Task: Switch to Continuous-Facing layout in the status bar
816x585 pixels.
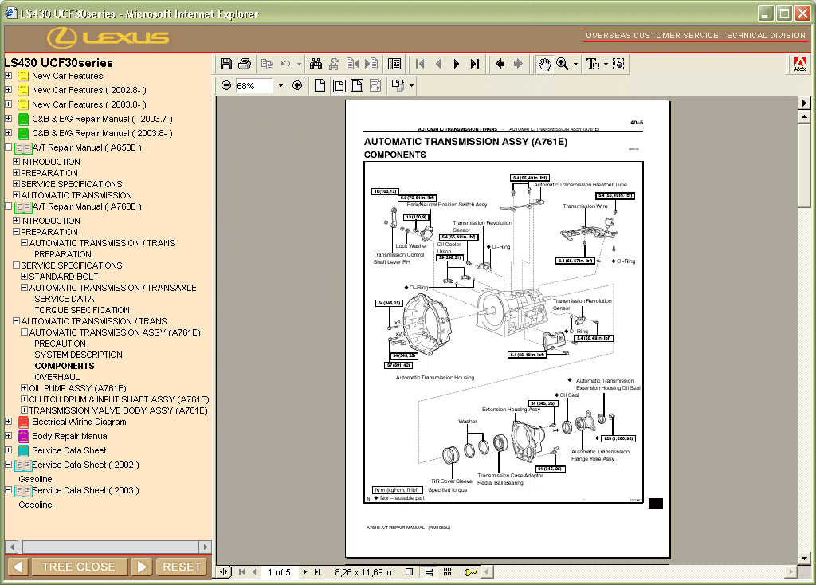Action: point(448,572)
